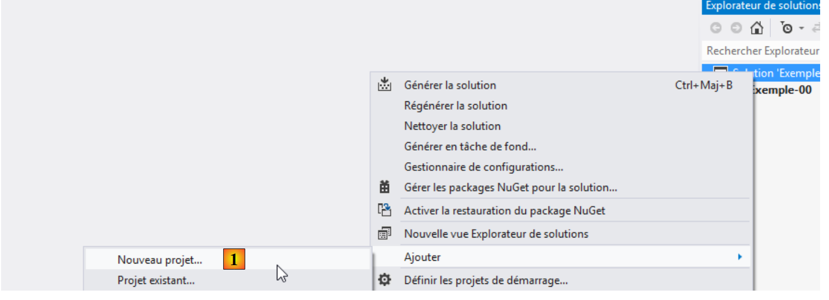Click the NuGet restore icon
Screen dimensions: 829x300
tap(385, 210)
